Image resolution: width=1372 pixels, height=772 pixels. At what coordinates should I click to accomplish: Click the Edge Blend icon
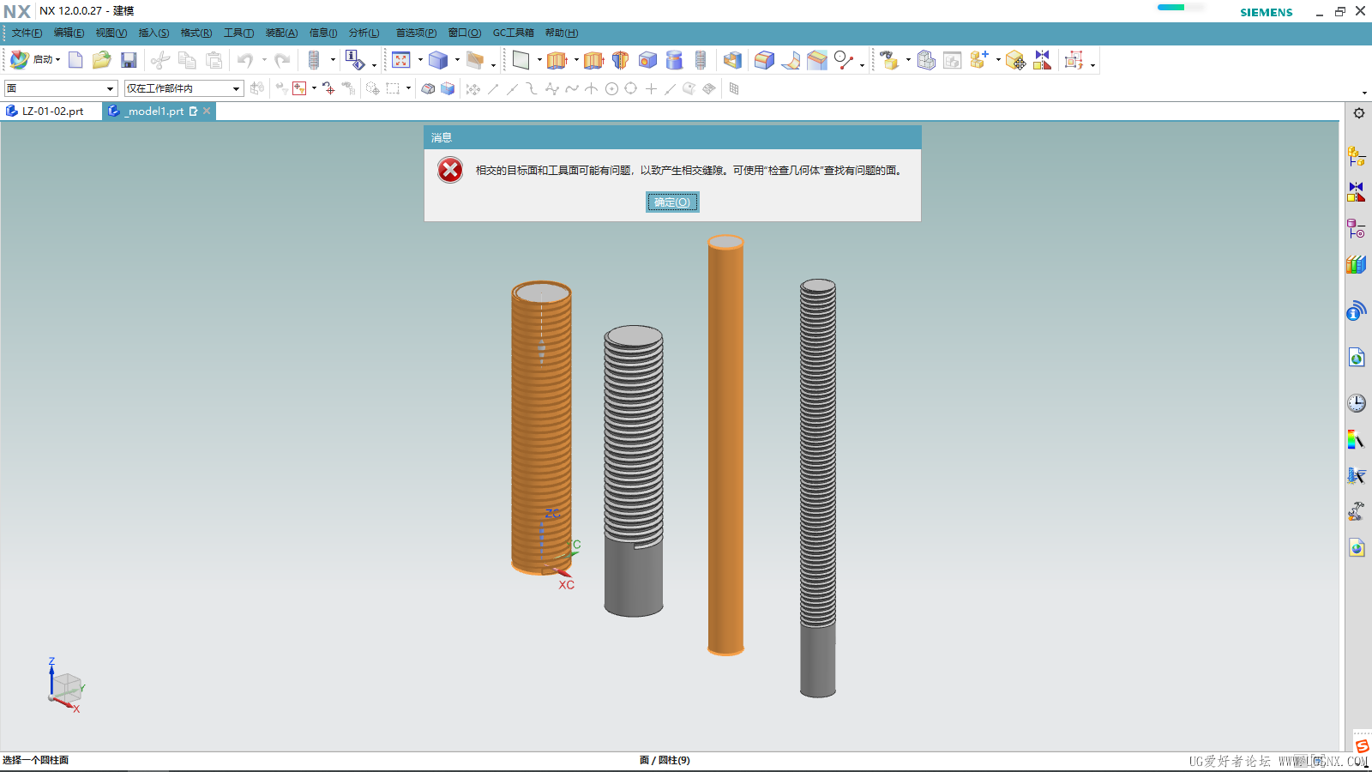pos(764,60)
